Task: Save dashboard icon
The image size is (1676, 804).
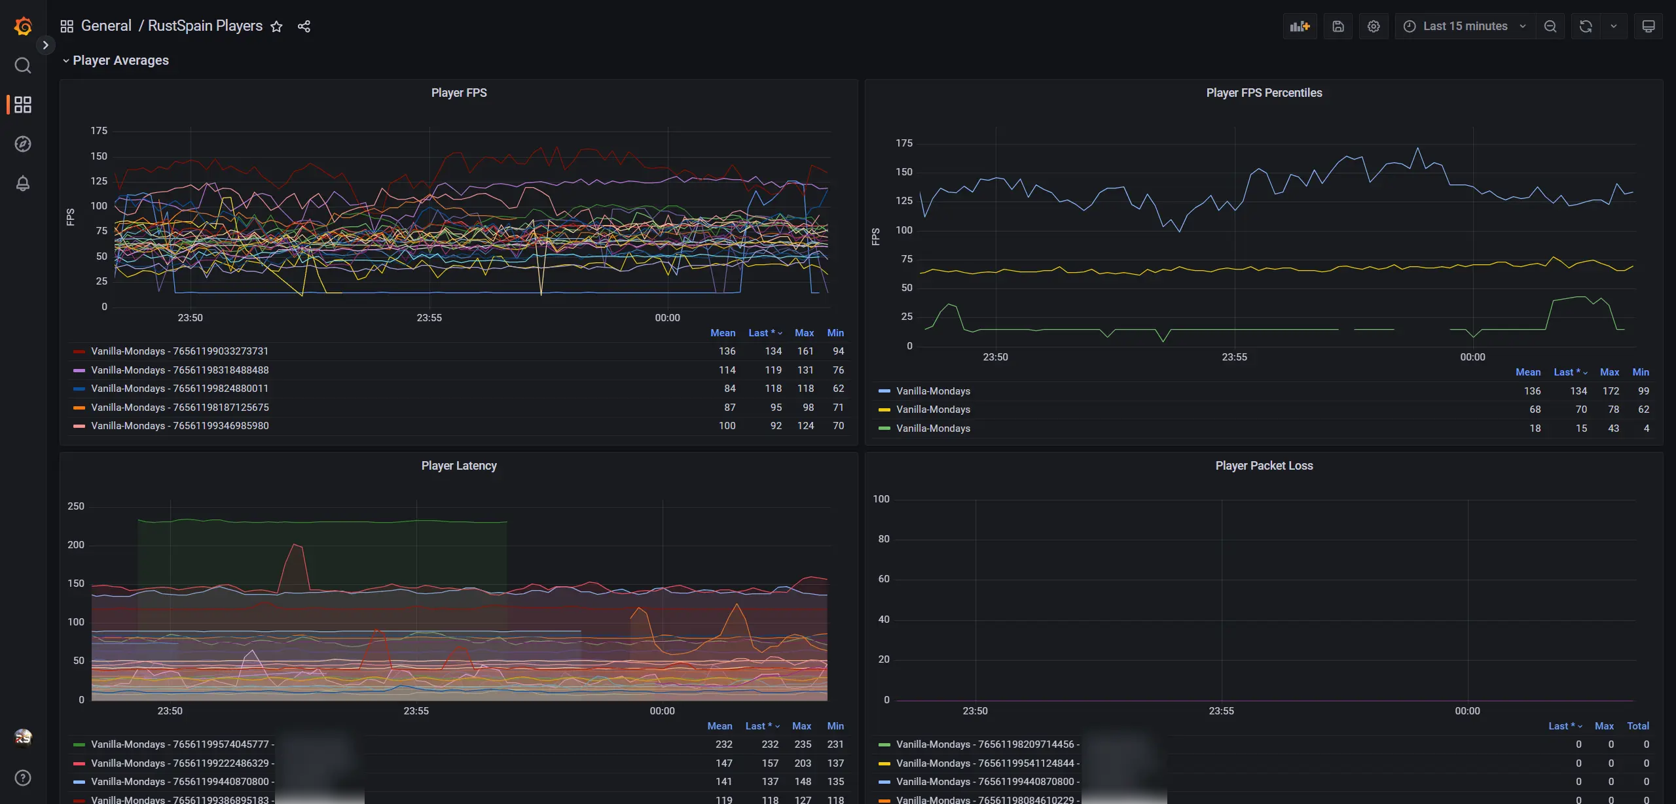Action: point(1338,26)
